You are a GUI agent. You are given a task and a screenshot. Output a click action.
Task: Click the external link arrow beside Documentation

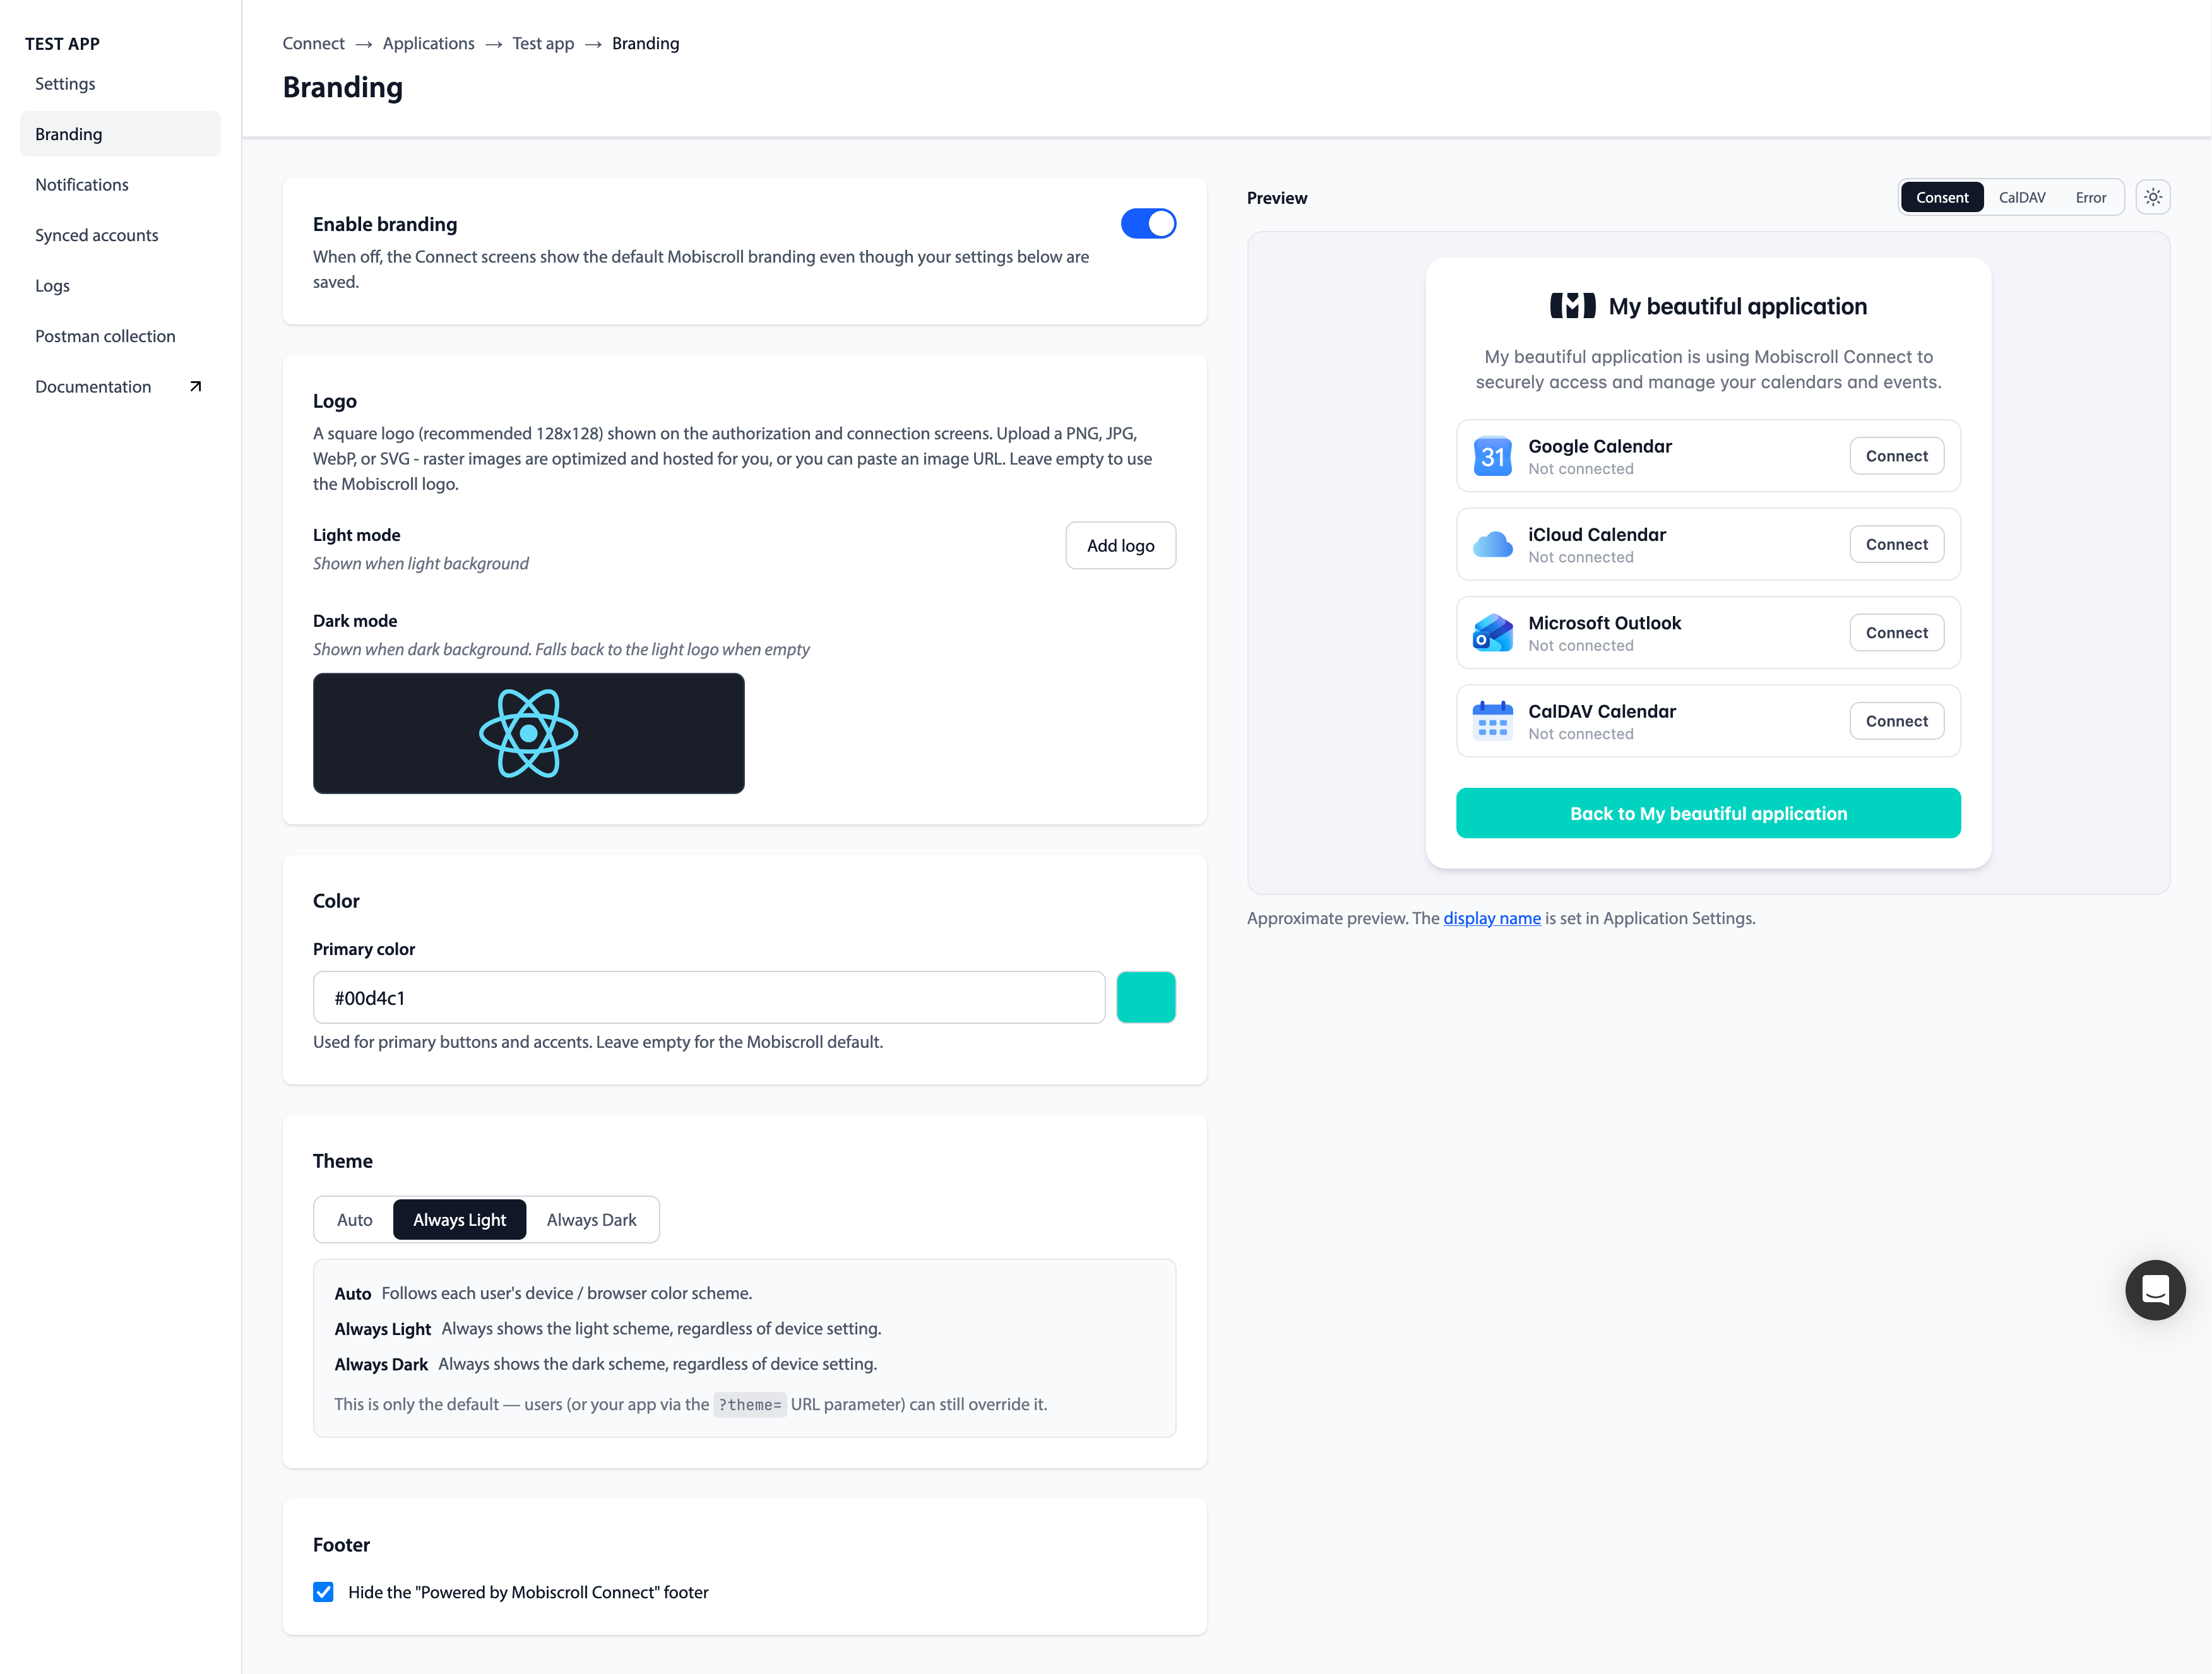click(x=196, y=386)
